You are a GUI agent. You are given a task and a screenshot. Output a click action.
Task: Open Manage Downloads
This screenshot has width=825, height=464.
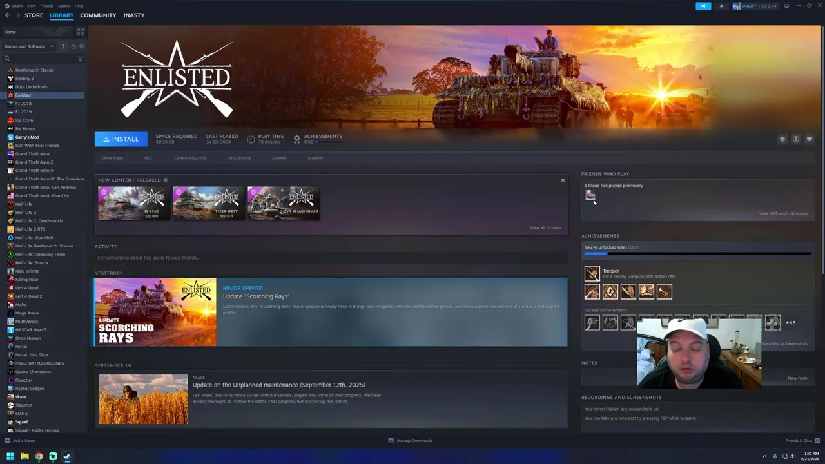pyautogui.click(x=410, y=441)
